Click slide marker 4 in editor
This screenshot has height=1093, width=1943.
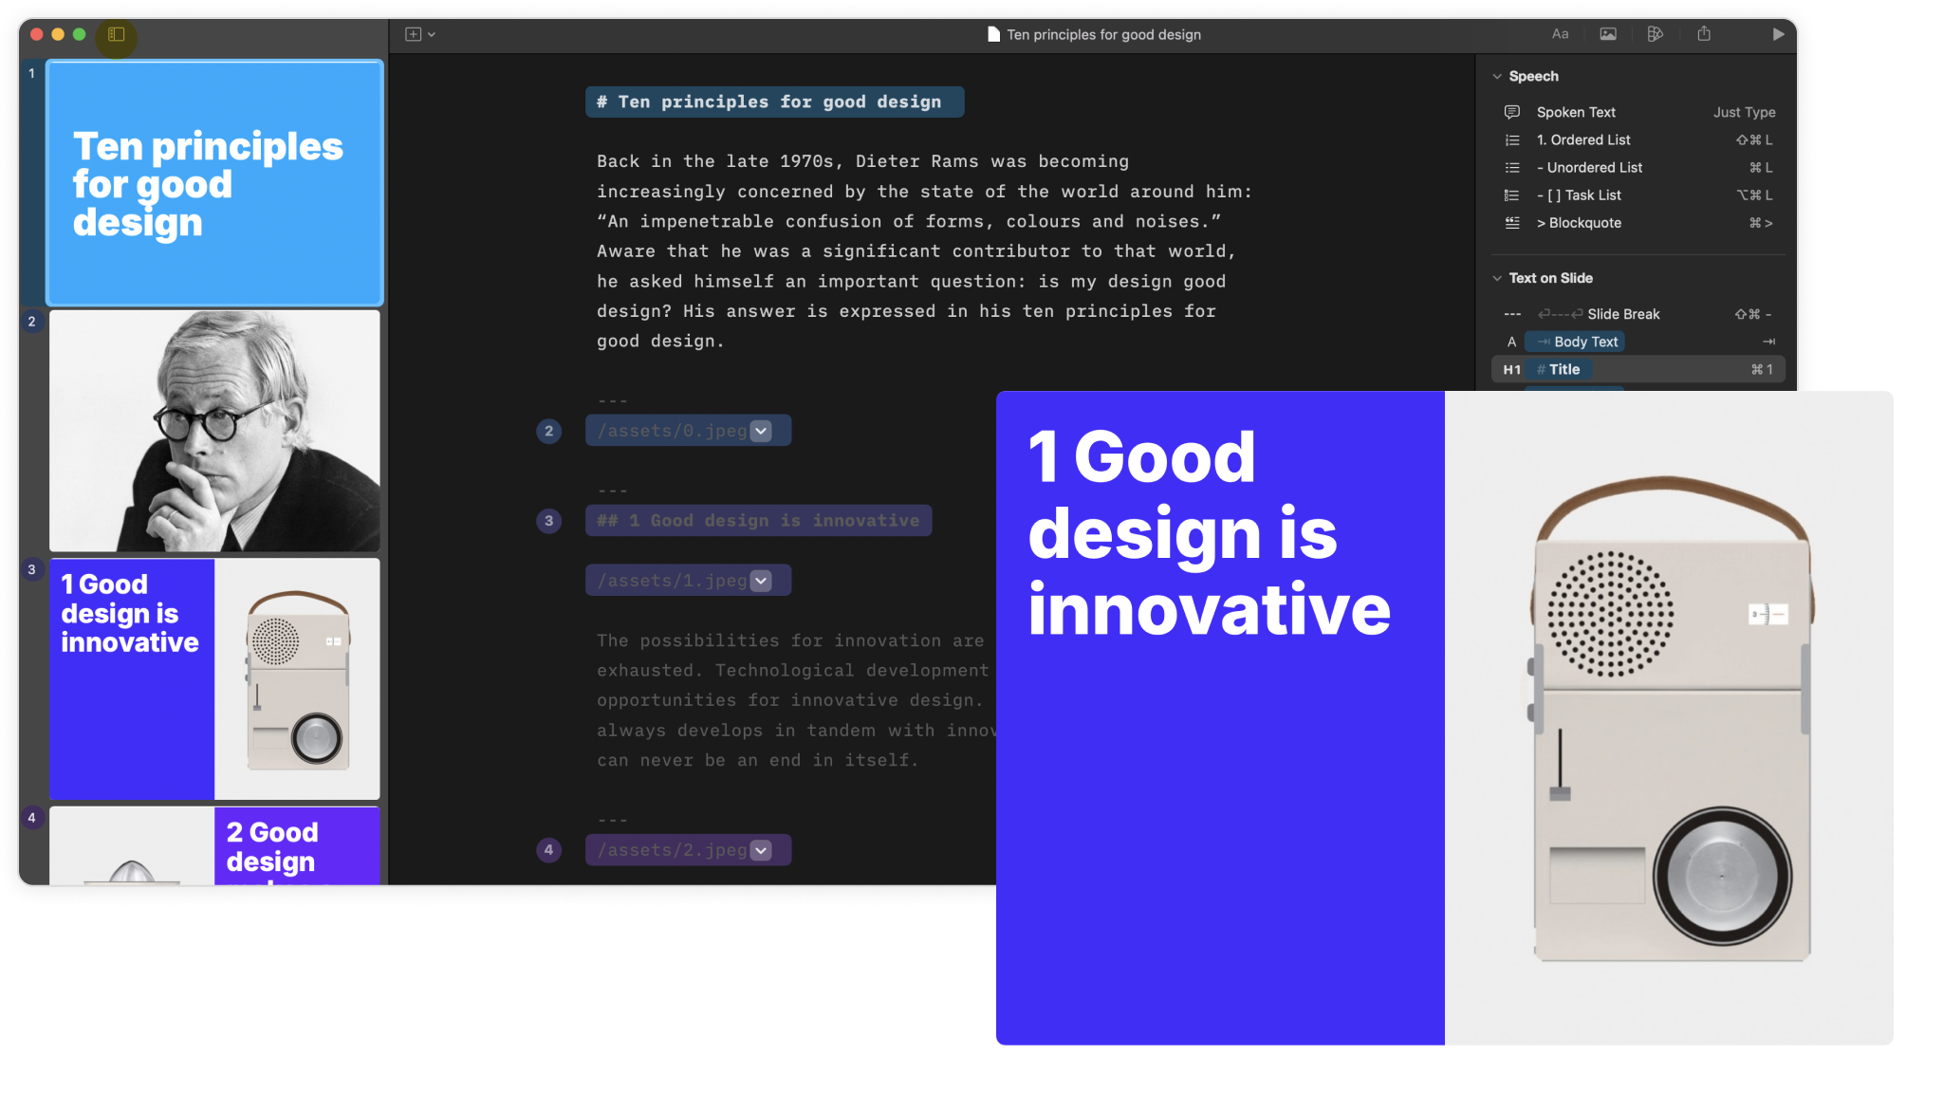tap(548, 850)
